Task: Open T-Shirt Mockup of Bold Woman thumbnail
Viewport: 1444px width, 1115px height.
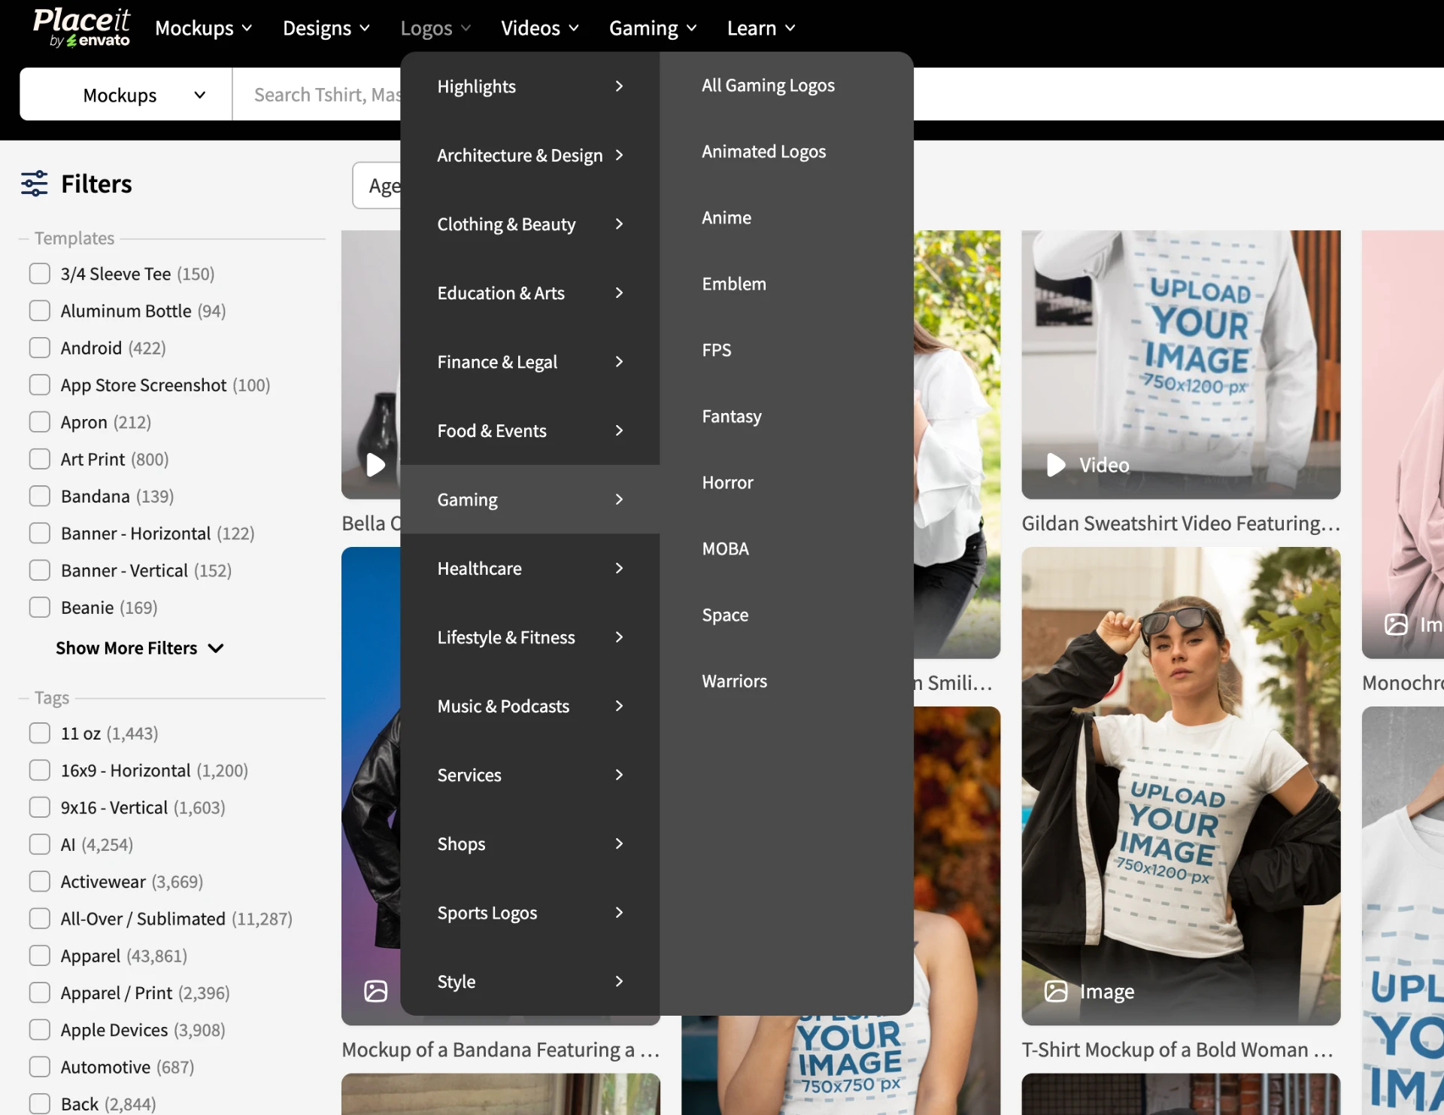Action: pyautogui.click(x=1181, y=785)
